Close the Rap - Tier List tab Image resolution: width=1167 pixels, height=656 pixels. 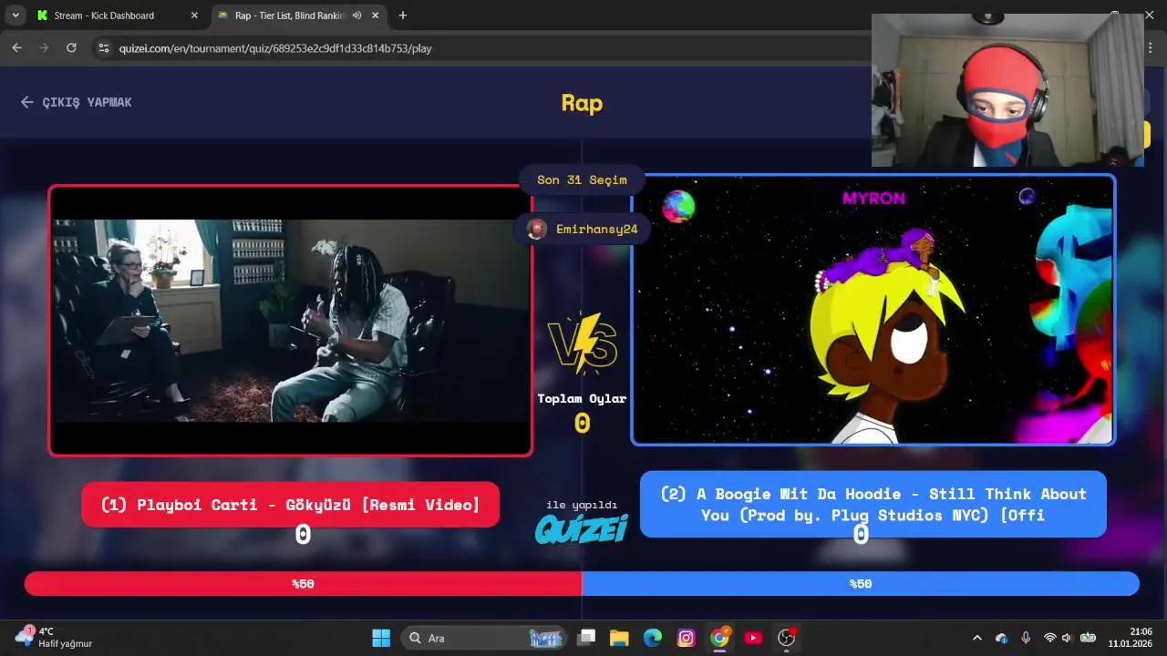pos(375,15)
